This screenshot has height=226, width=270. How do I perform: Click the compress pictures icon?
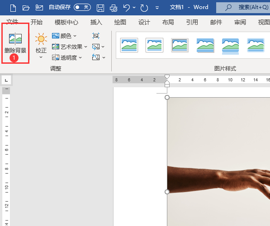coord(96,36)
